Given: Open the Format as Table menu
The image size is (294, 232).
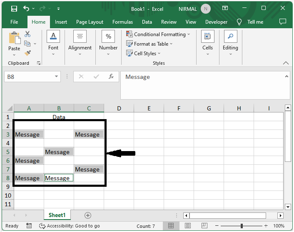Looking at the screenshot, I should (x=149, y=44).
